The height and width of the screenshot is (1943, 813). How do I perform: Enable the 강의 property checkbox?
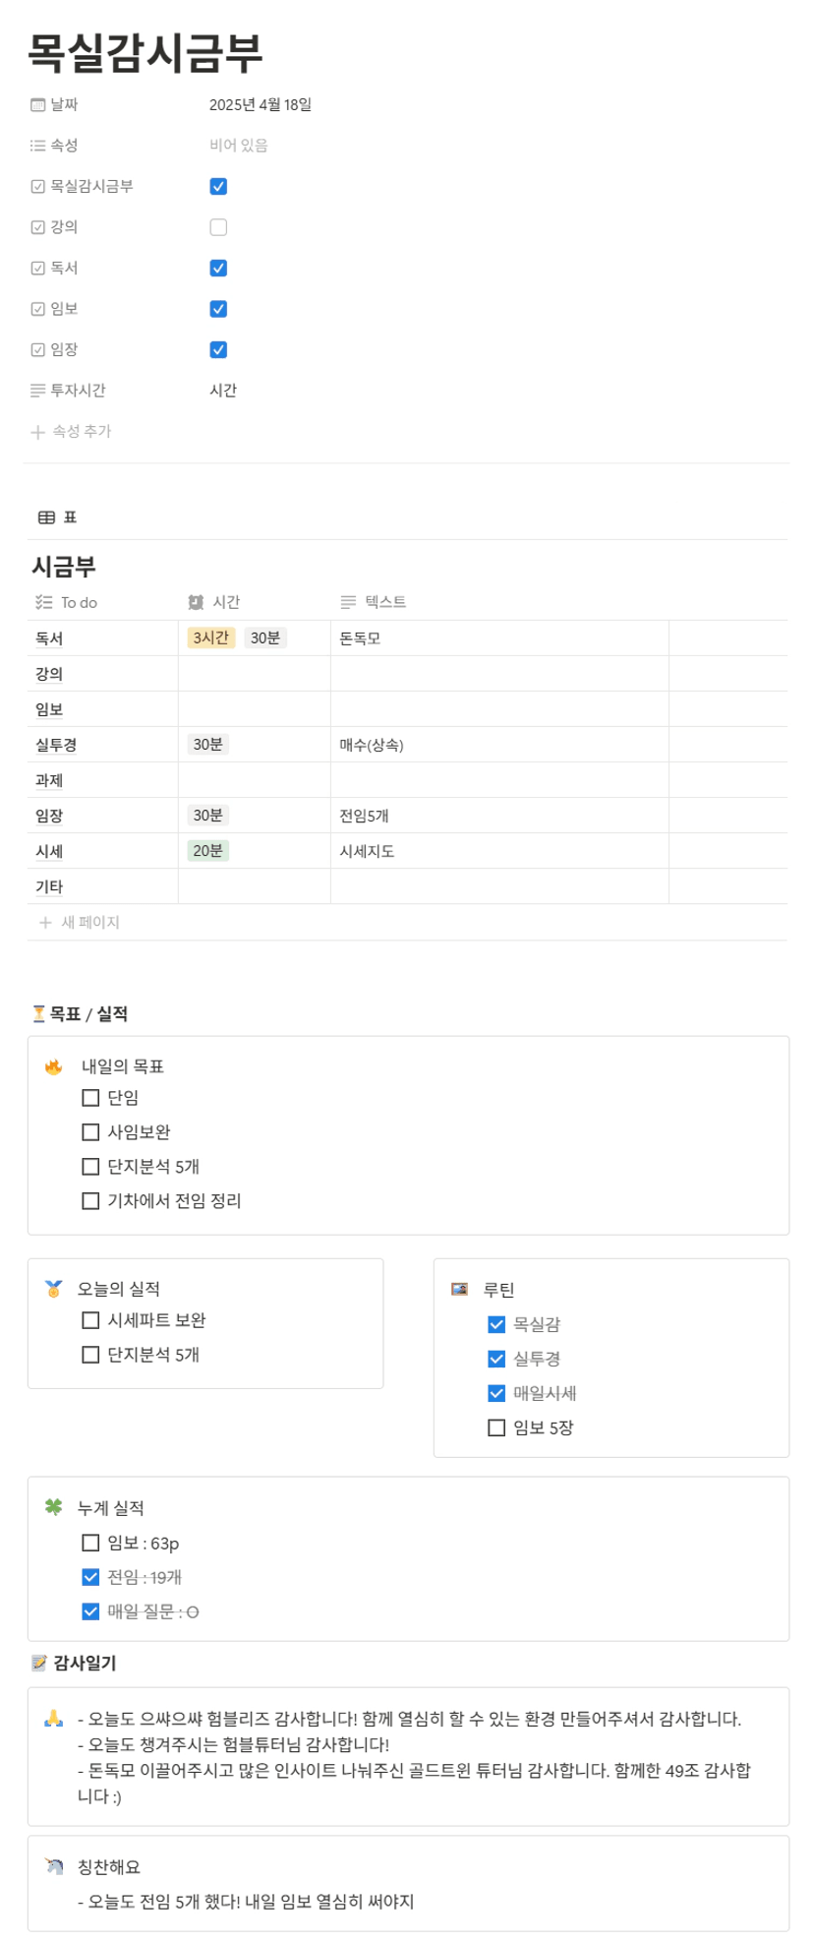tap(218, 227)
